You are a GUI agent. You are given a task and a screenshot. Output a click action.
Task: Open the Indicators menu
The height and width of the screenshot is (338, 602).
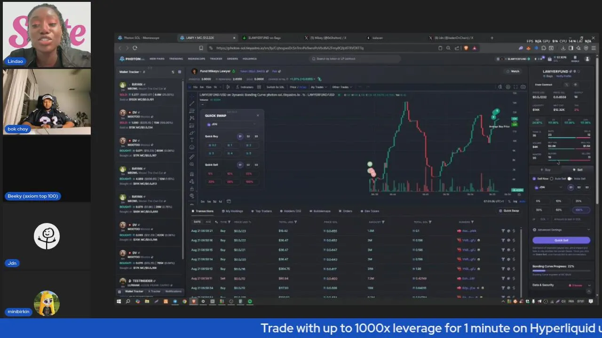pyautogui.click(x=245, y=87)
